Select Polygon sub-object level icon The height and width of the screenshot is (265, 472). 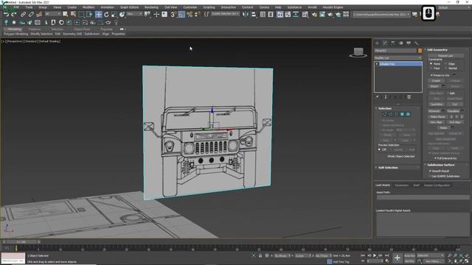(x=402, y=114)
